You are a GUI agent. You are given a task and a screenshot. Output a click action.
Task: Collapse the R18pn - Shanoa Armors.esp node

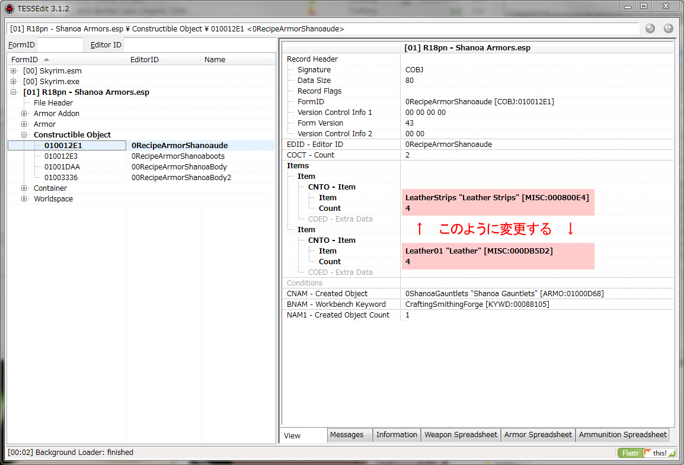click(x=14, y=92)
